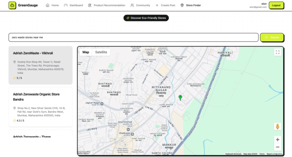Screen dimensions: 292x157
Task: Navigate to Community
Action: 140,5
